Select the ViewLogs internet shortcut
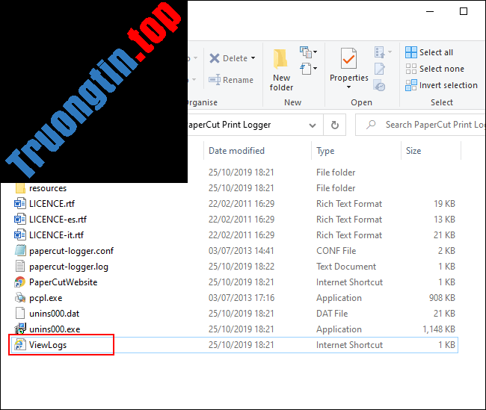Image resolution: width=486 pixels, height=410 pixels. point(48,345)
